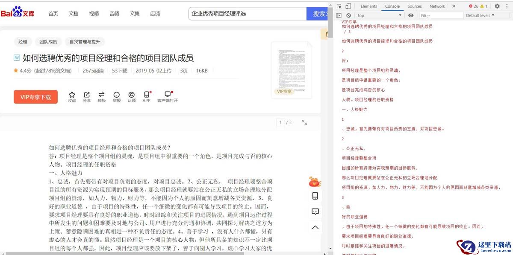Click the console Filter input field
This screenshot has width=513, height=255.
click(441, 15)
